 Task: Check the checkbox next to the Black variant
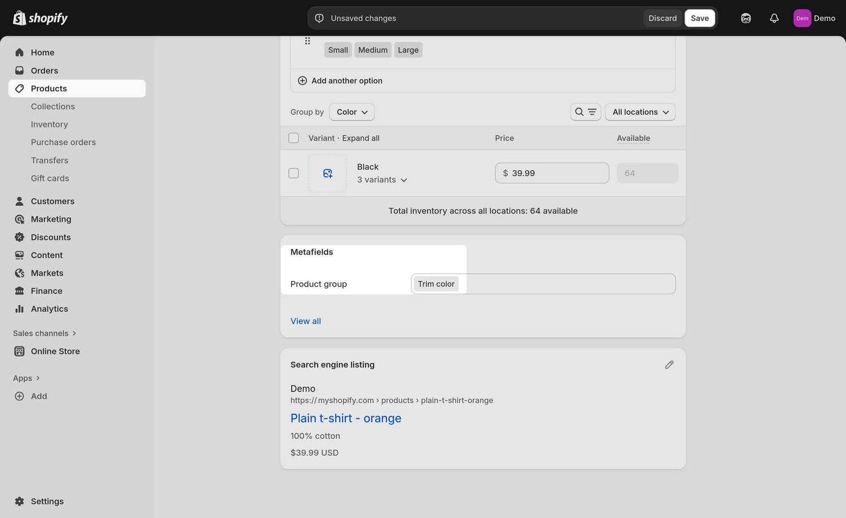[293, 173]
